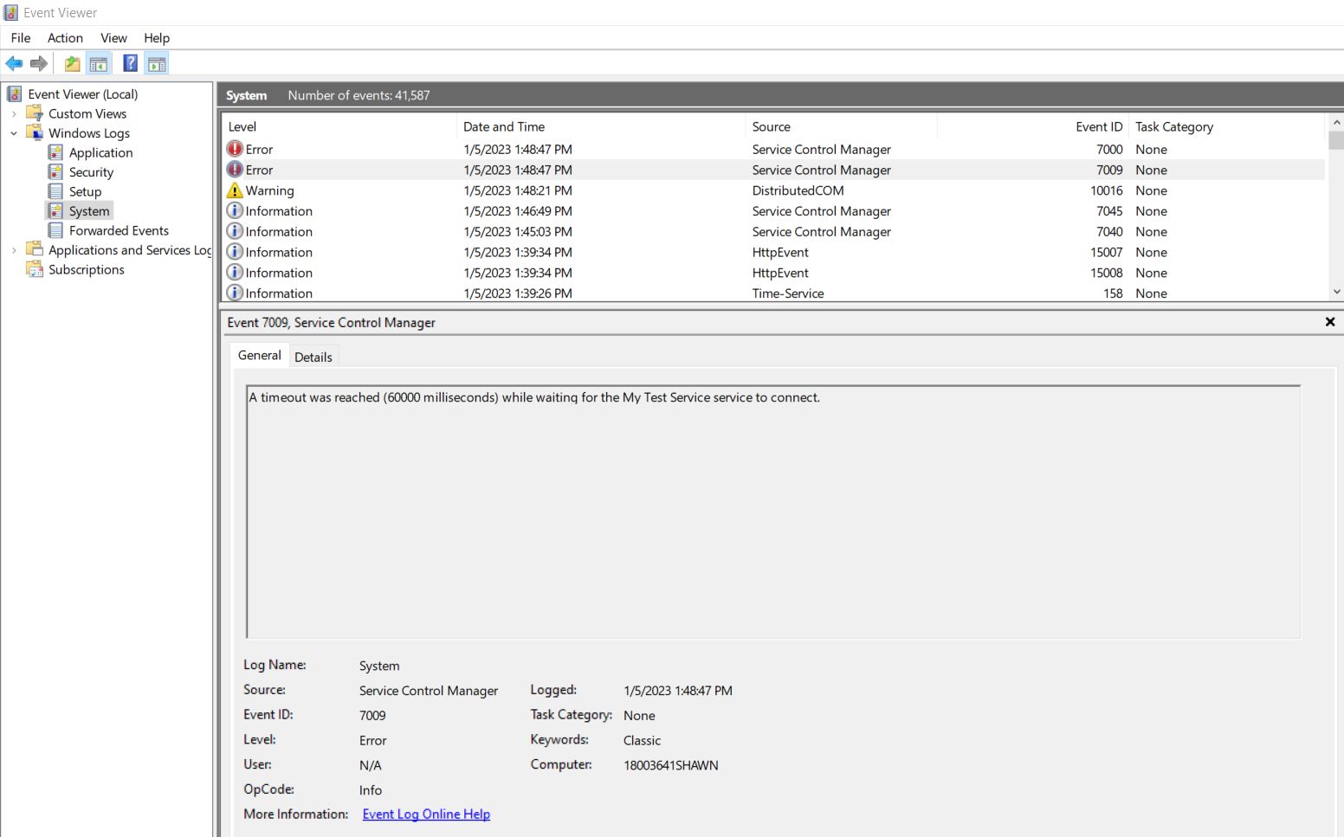
Task: Open the Event Log Online Help link
Action: (x=426, y=814)
